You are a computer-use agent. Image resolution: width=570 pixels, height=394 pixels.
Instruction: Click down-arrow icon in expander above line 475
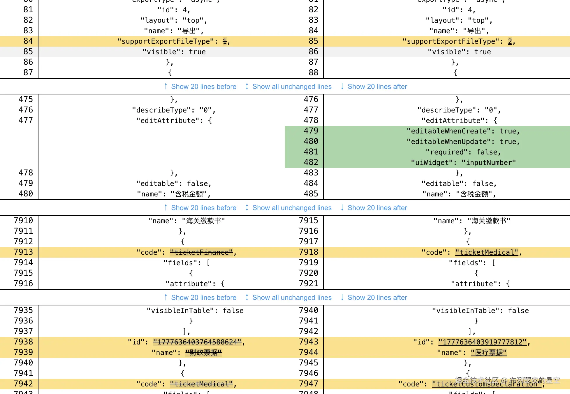coord(342,86)
